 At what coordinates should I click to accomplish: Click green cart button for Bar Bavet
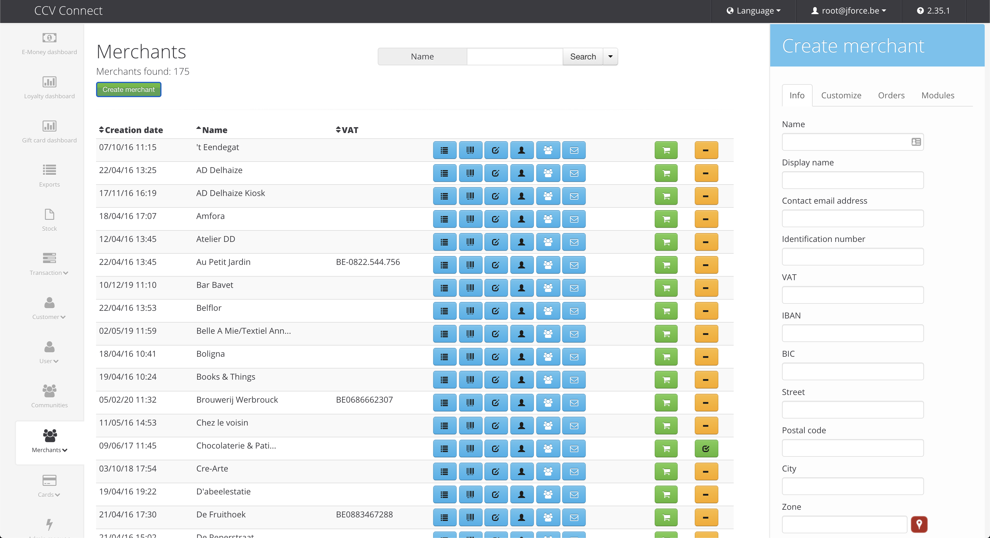(666, 288)
